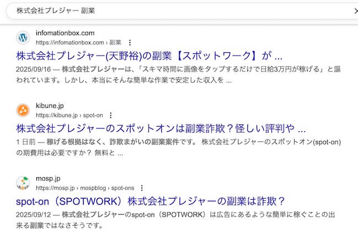
Task: Open result 株式会社プレジャーのスポットオンは副業詐欺?
Action: [161, 129]
